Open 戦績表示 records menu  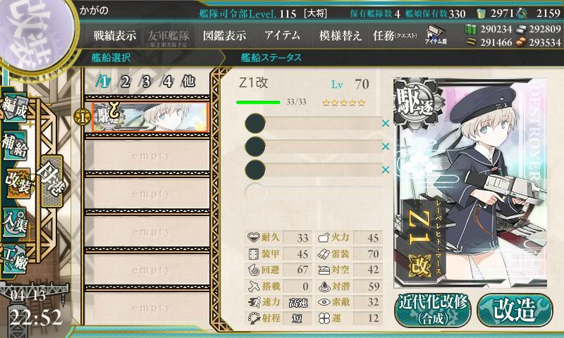pyautogui.click(x=115, y=35)
